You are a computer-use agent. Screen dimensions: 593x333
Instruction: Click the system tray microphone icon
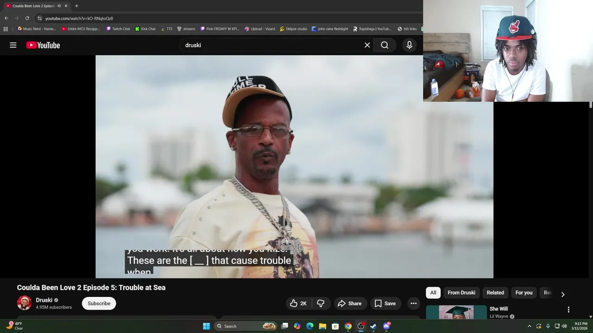(548, 326)
